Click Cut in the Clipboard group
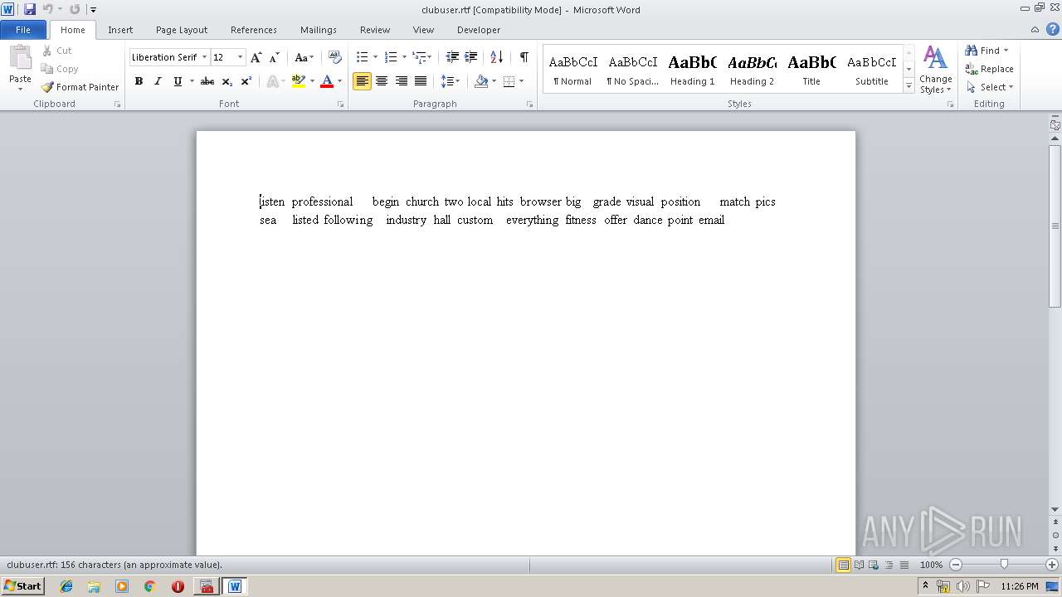1062x597 pixels. (56, 51)
